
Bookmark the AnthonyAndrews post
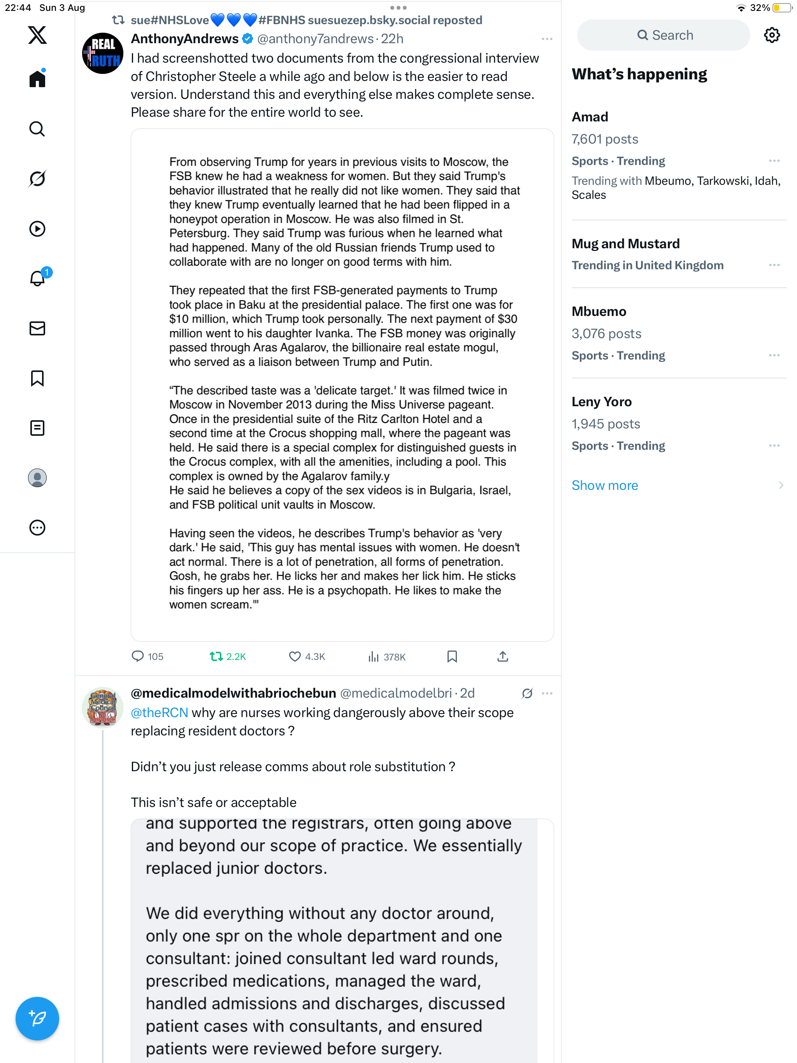452,656
